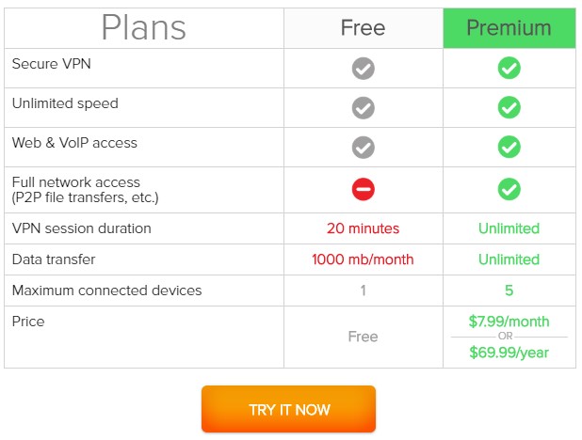Click the Maximum connected devices row label
Viewport: 582px width, 440px height.
[107, 291]
